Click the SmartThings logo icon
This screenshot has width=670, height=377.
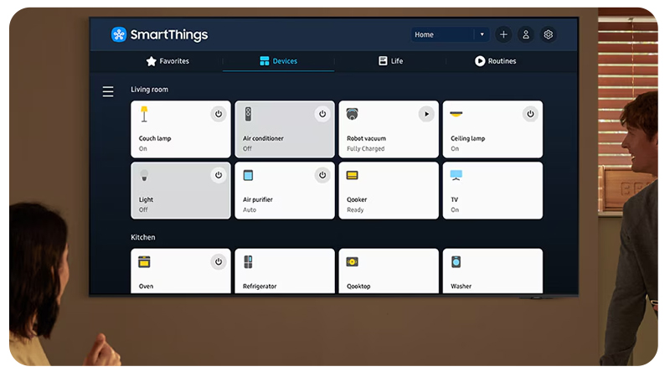120,35
